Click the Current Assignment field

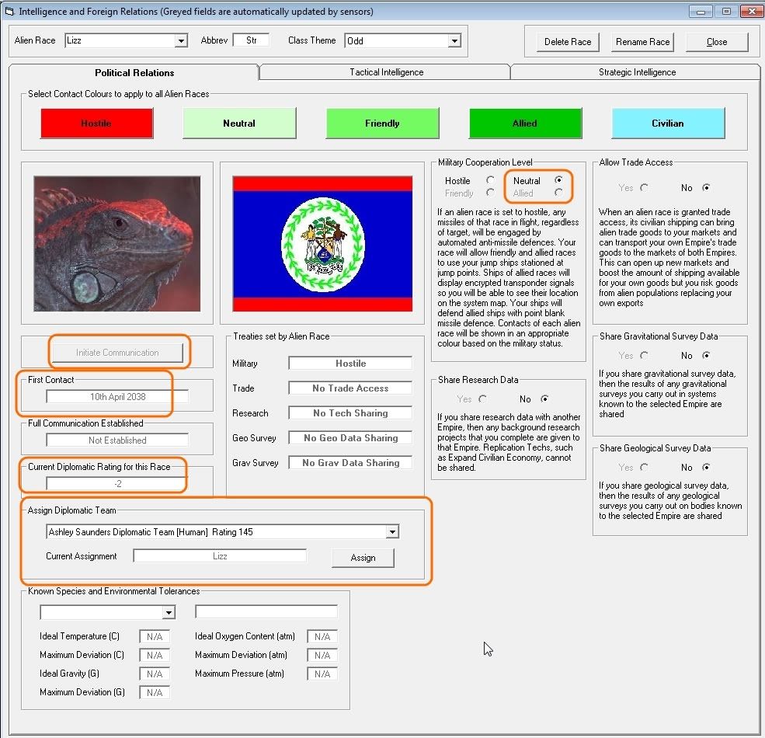(x=220, y=556)
